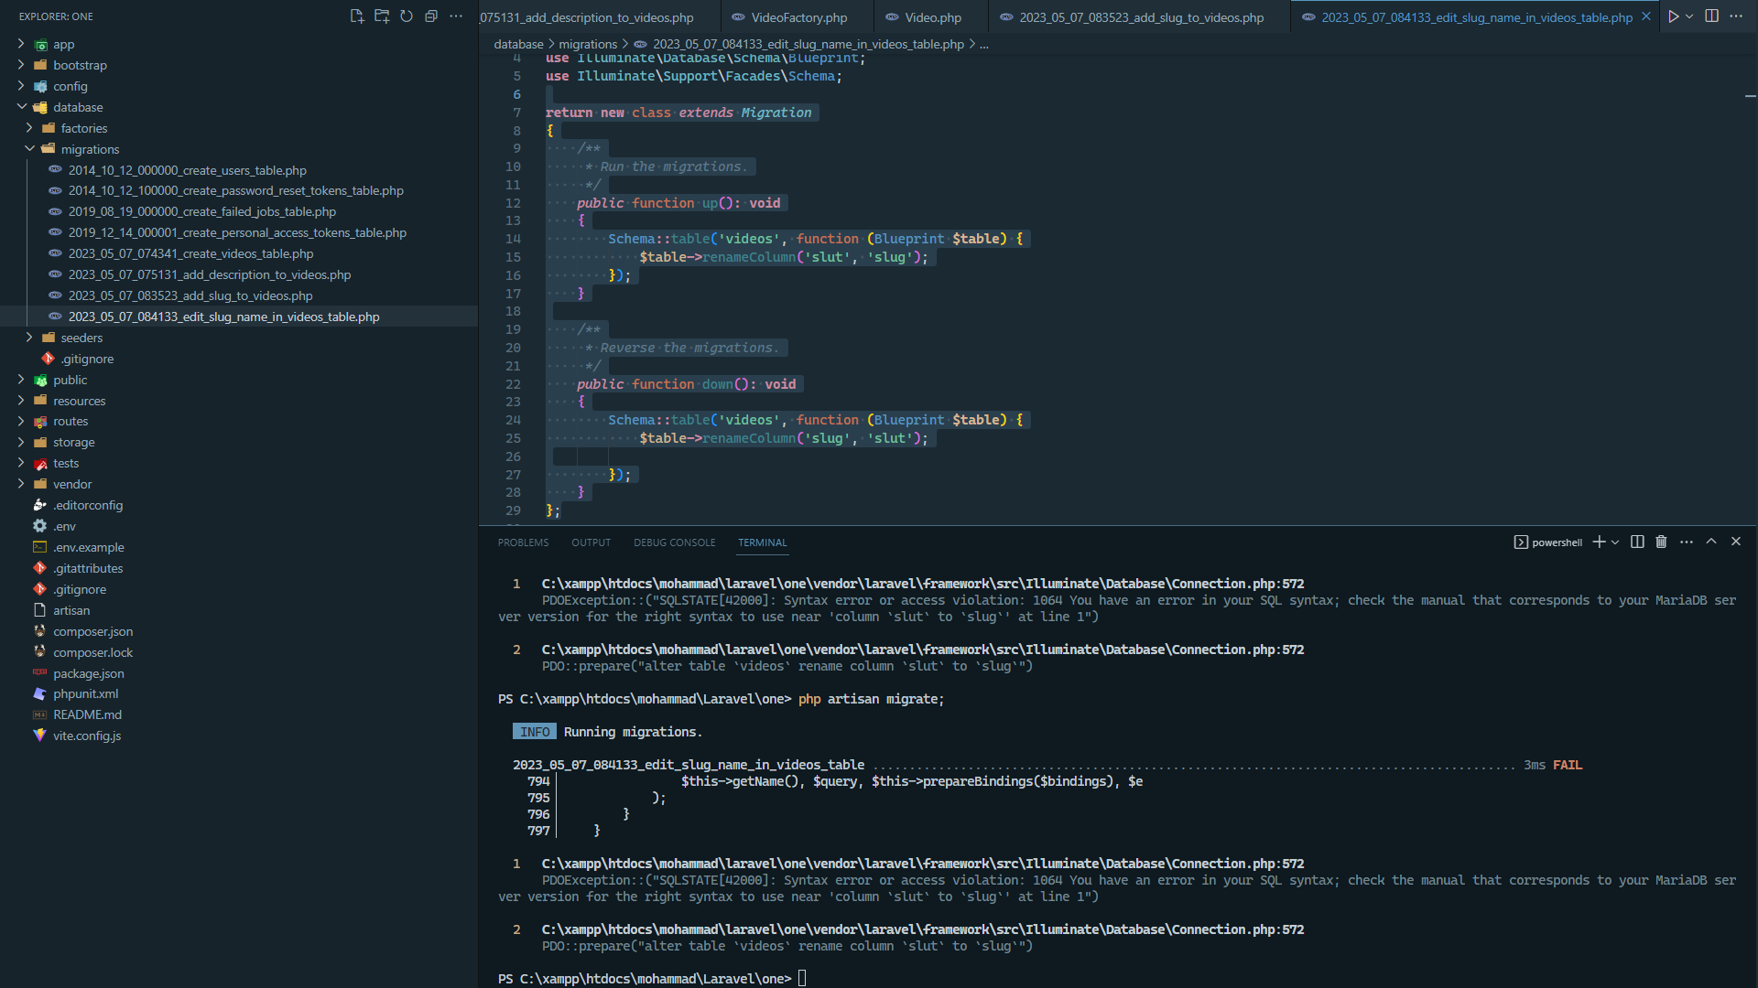This screenshot has height=988, width=1758.
Task: Collapse all folders in Explorer
Action: 431,16
